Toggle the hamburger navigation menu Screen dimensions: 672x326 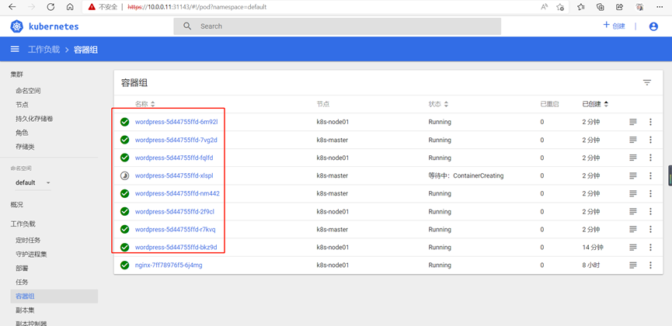click(x=15, y=49)
